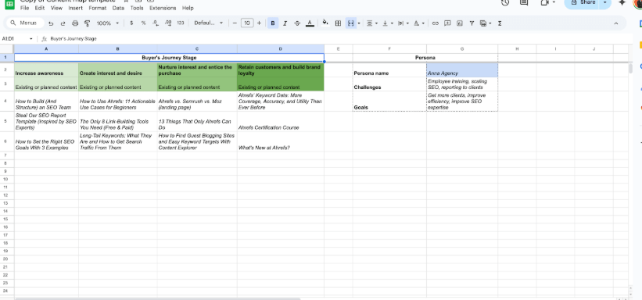Open horizontal align dropdown
This screenshot has width=642, height=300.
371,23
